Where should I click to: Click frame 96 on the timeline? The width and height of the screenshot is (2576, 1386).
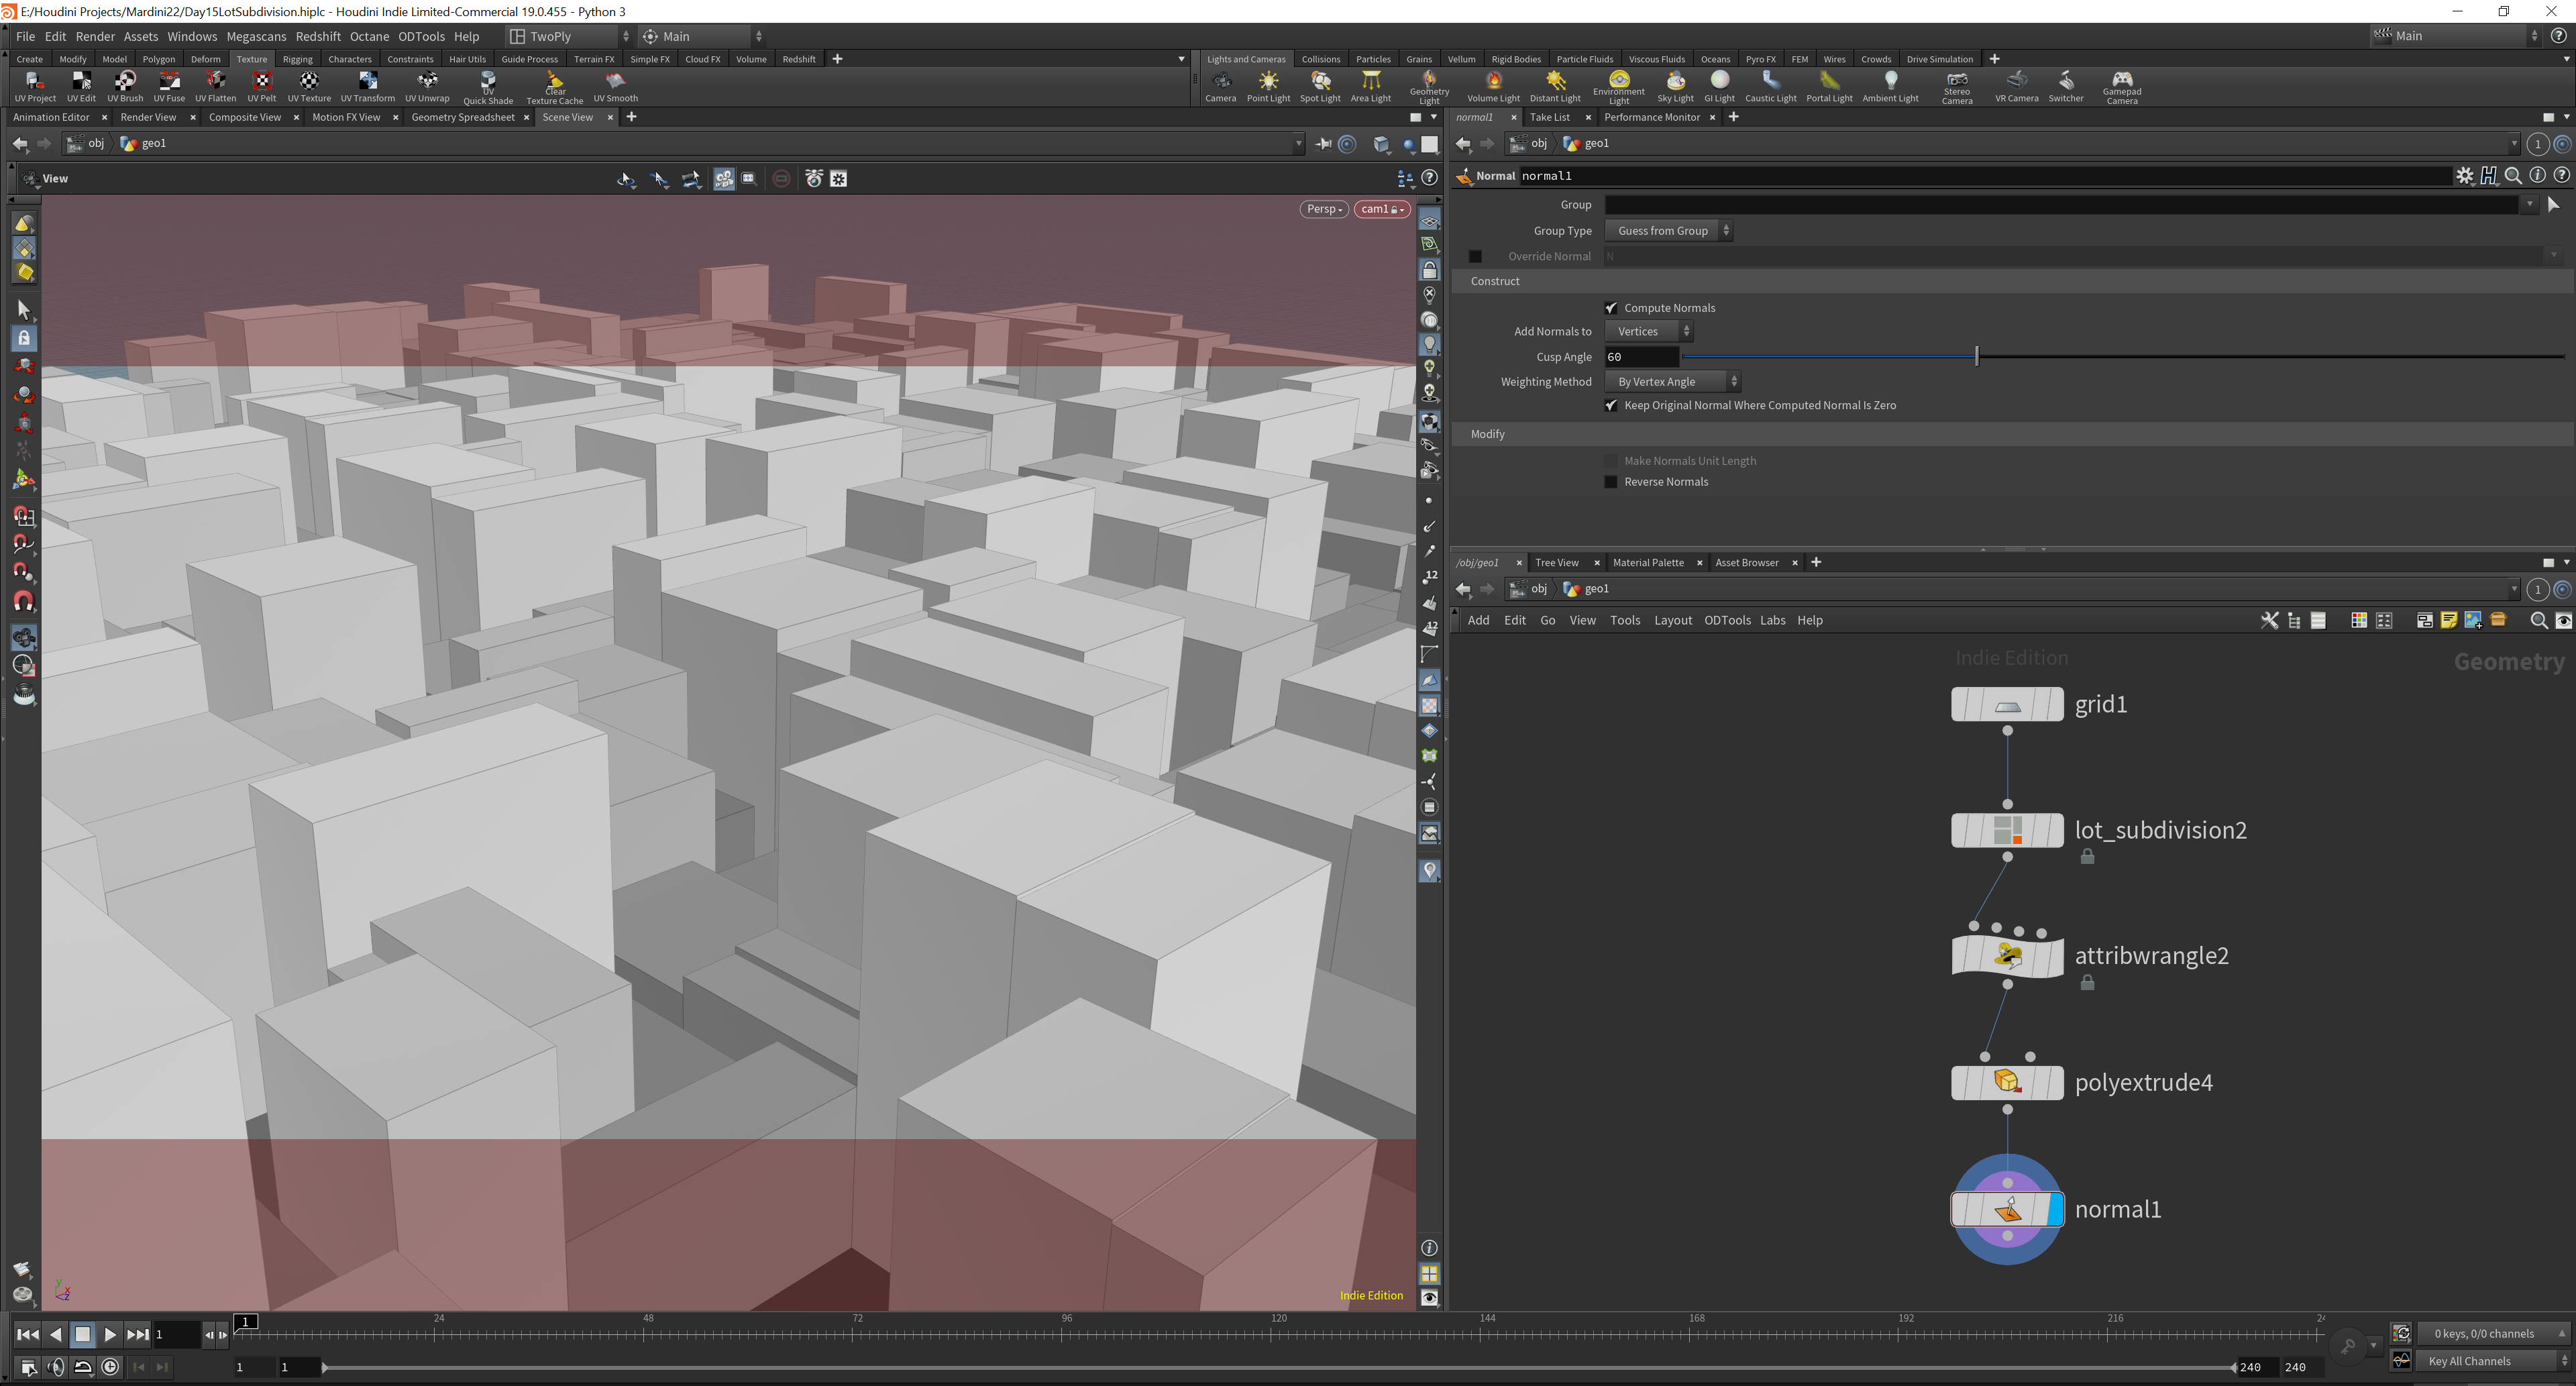coord(1067,1320)
